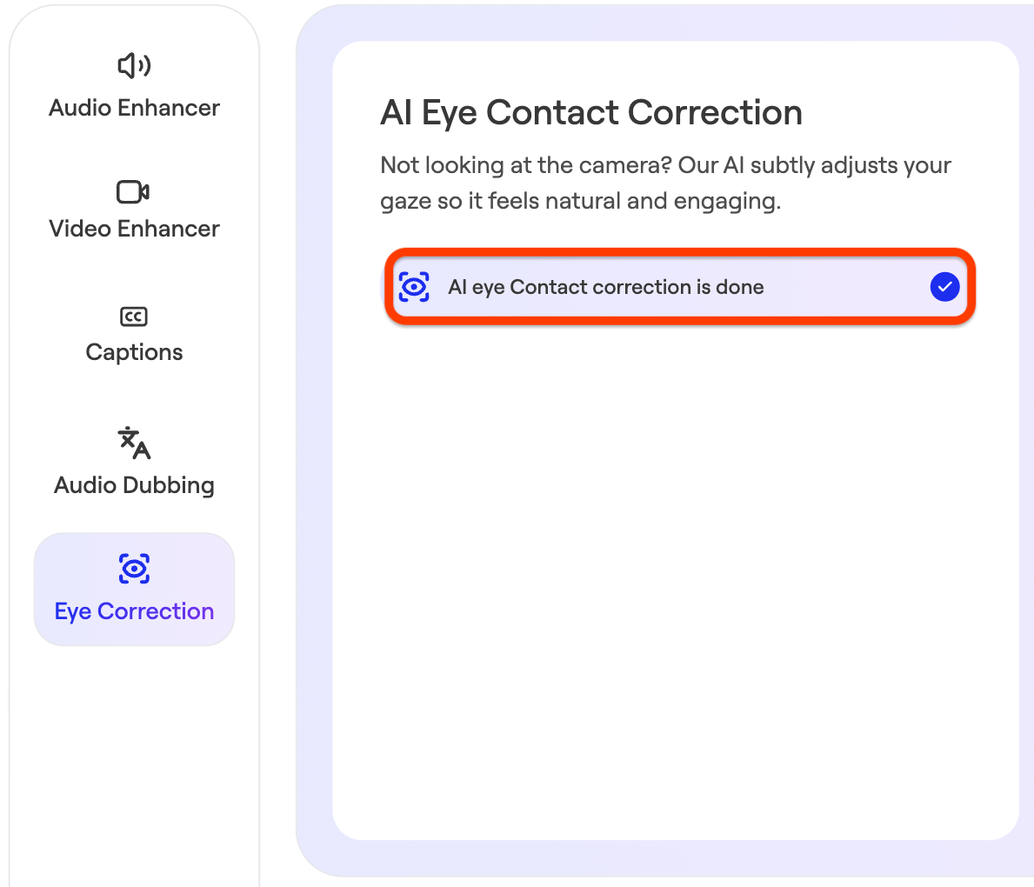Open the Captions section label

134,352
